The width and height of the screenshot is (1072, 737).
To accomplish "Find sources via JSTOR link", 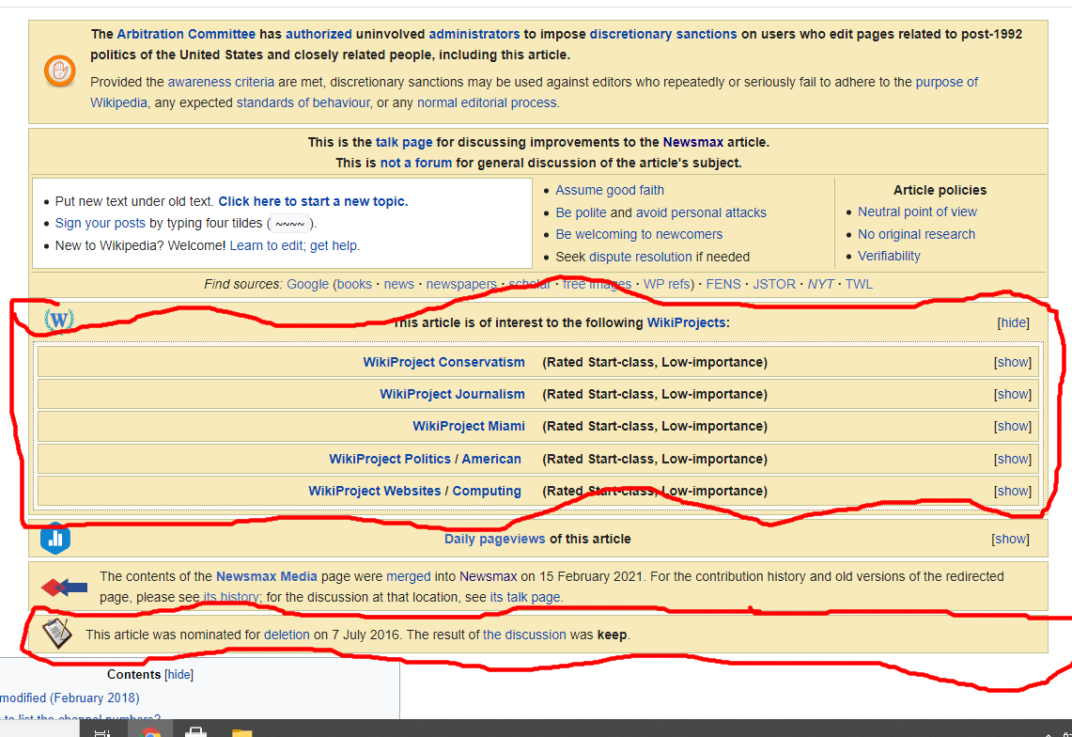I will tap(774, 284).
